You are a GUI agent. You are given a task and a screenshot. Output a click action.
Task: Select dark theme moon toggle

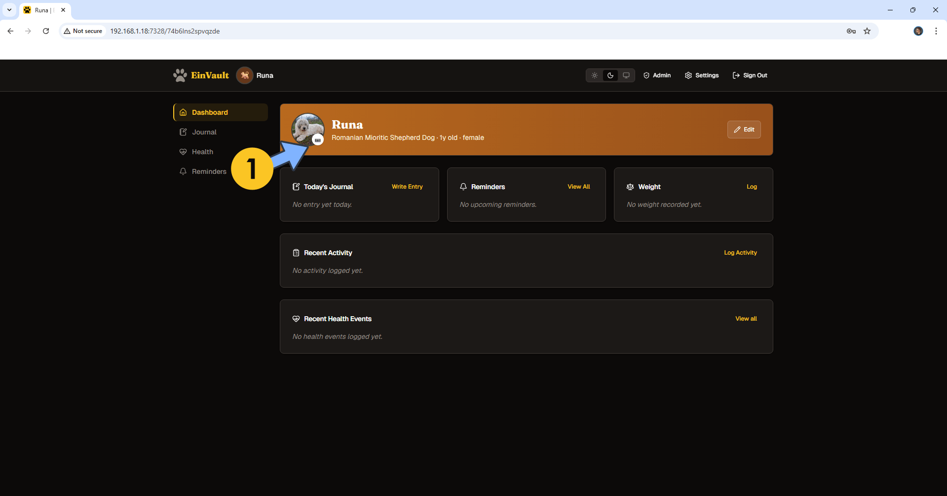coord(610,75)
